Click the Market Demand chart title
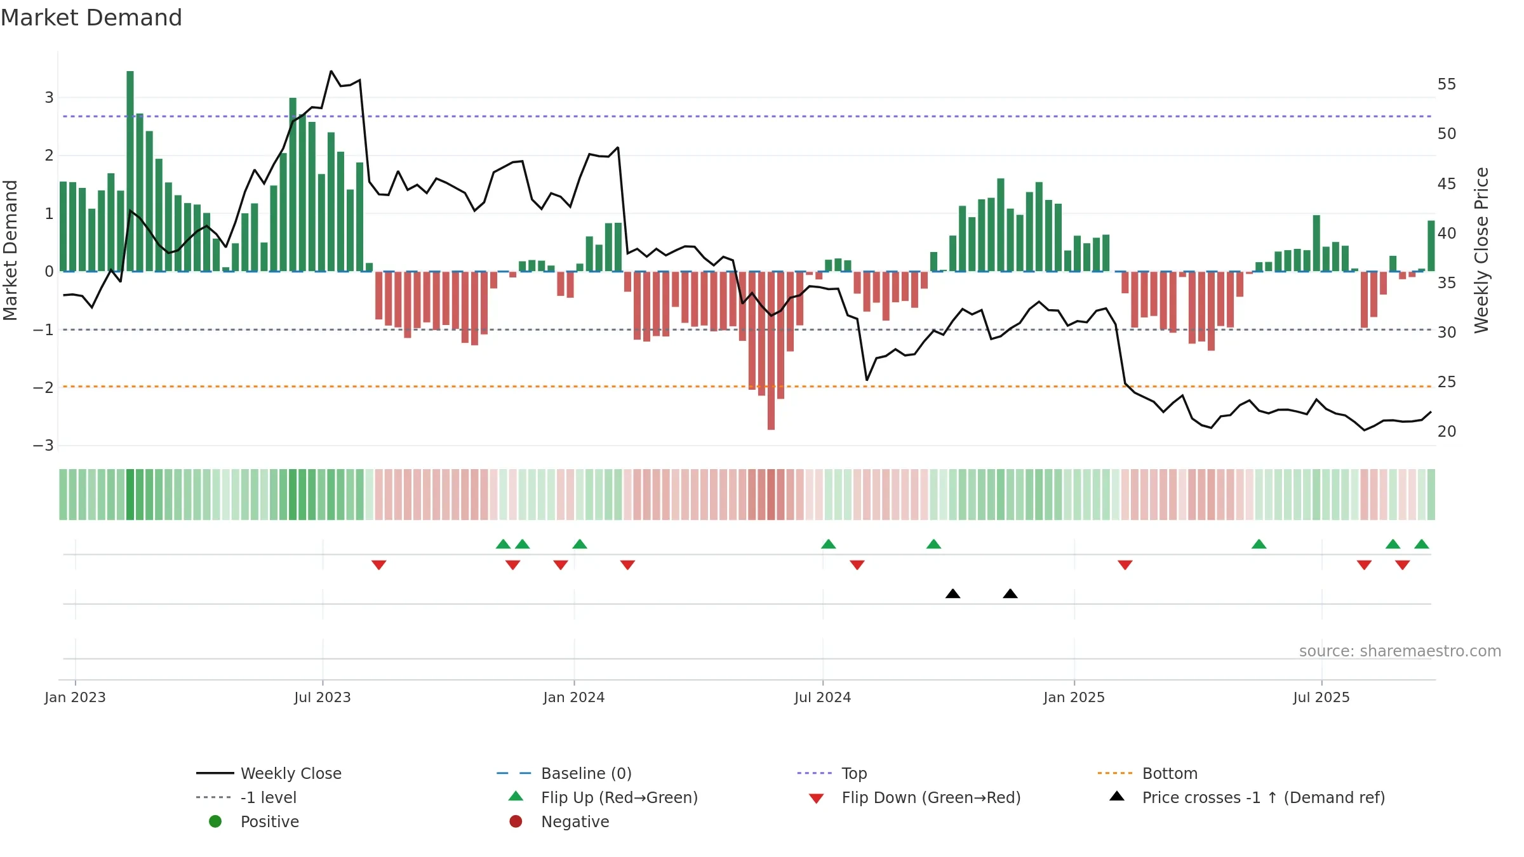This screenshot has height=857, width=1524. [x=91, y=18]
